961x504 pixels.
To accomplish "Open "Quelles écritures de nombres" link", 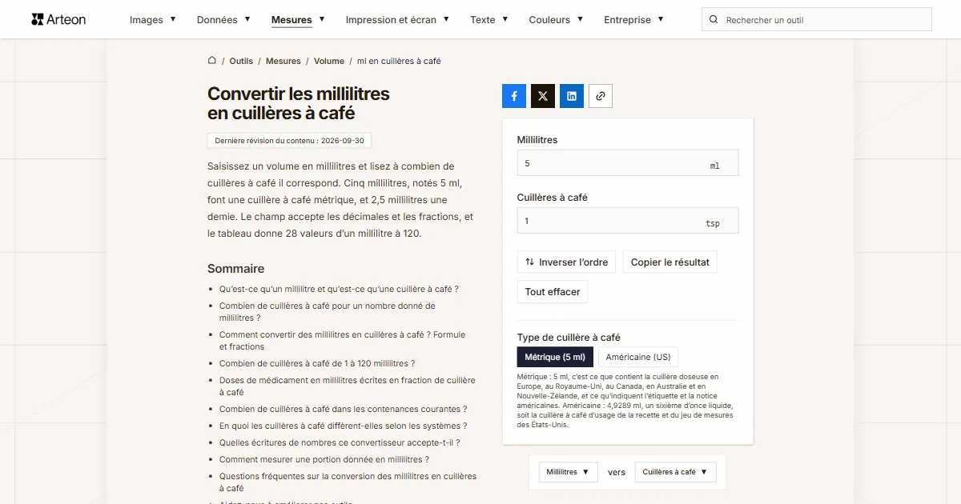I will (340, 442).
